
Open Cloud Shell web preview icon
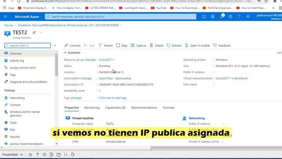pyautogui.click(x=73, y=155)
